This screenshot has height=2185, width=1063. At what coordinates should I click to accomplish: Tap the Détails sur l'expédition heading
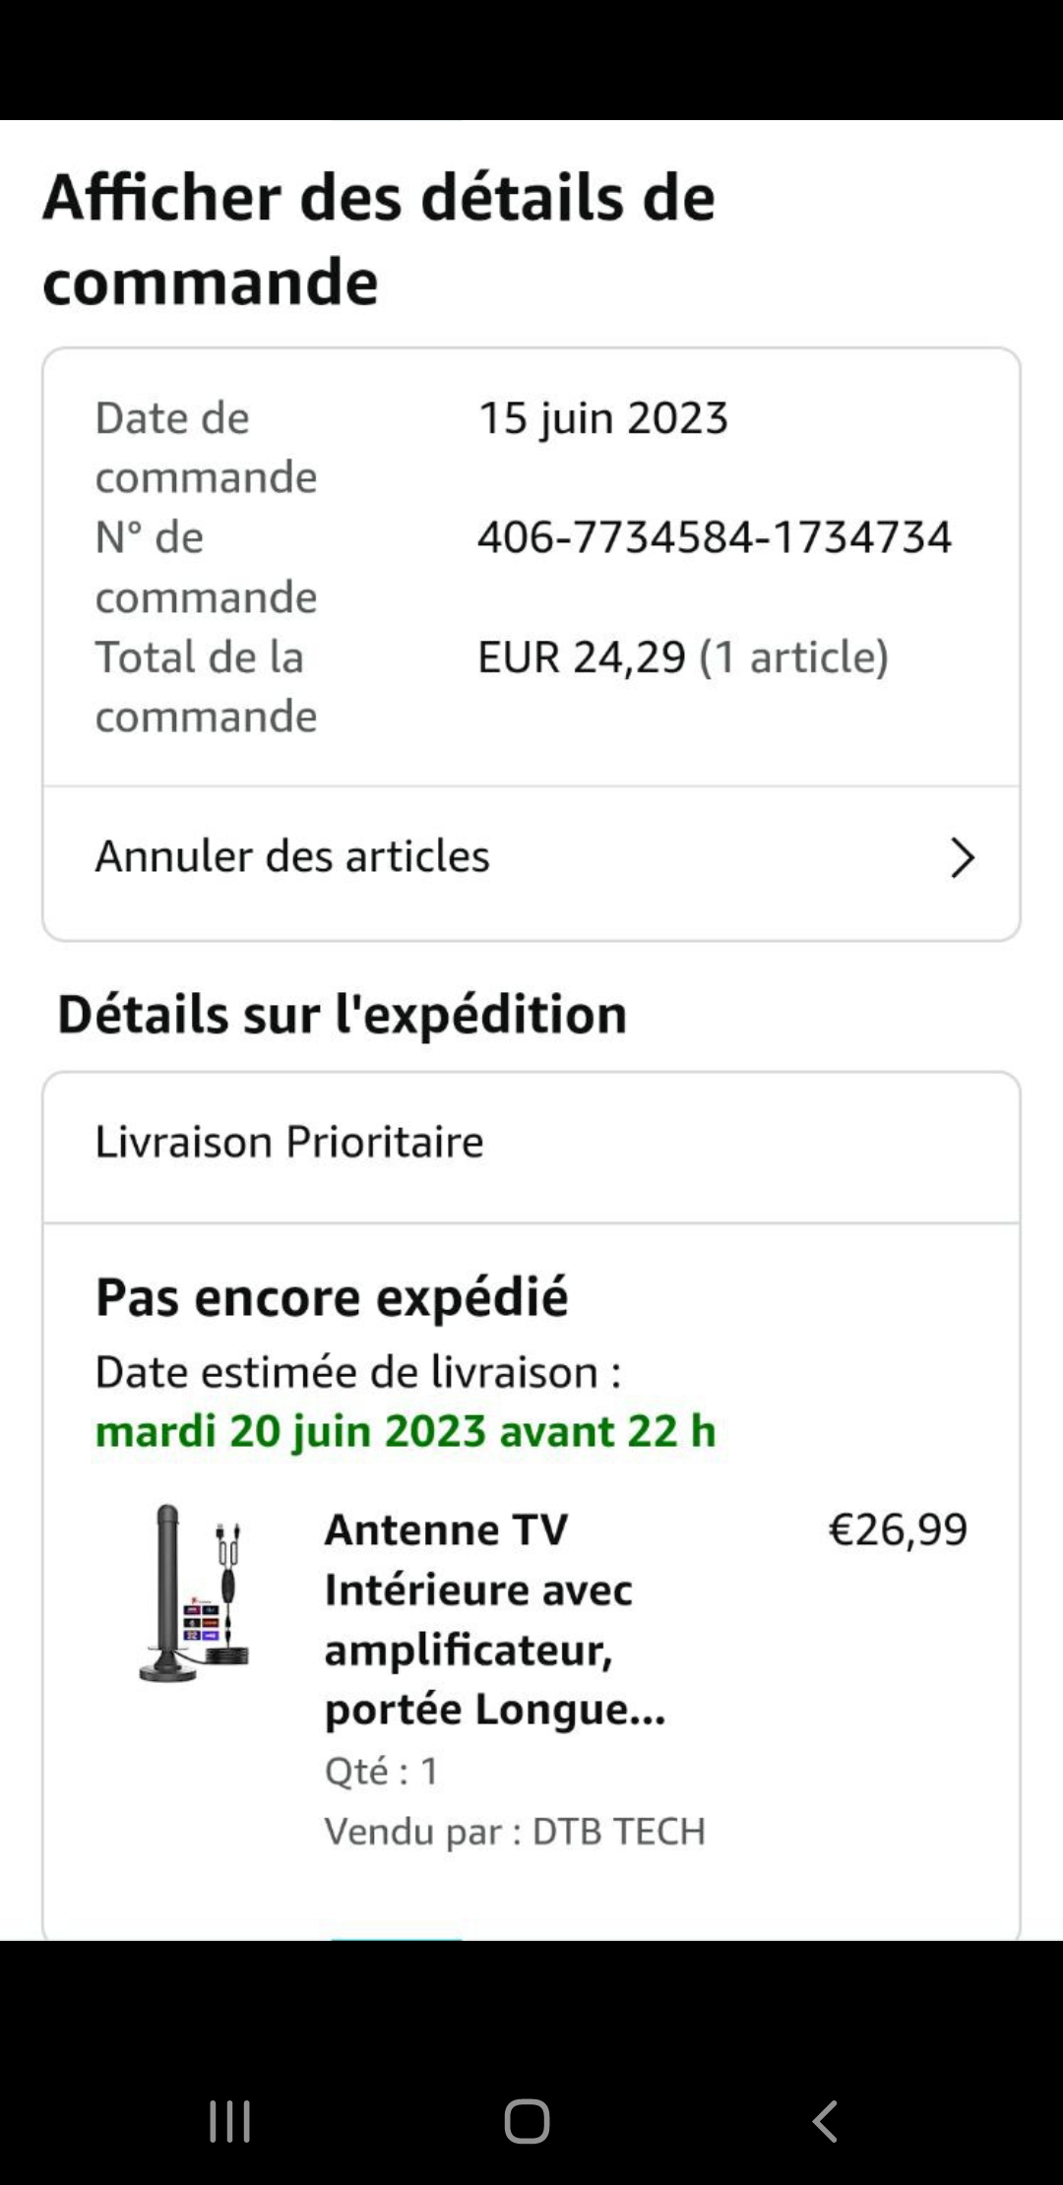(x=343, y=1015)
